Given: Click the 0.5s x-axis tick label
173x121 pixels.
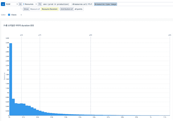Looking at the screenshot, I should (x=80, y=117).
